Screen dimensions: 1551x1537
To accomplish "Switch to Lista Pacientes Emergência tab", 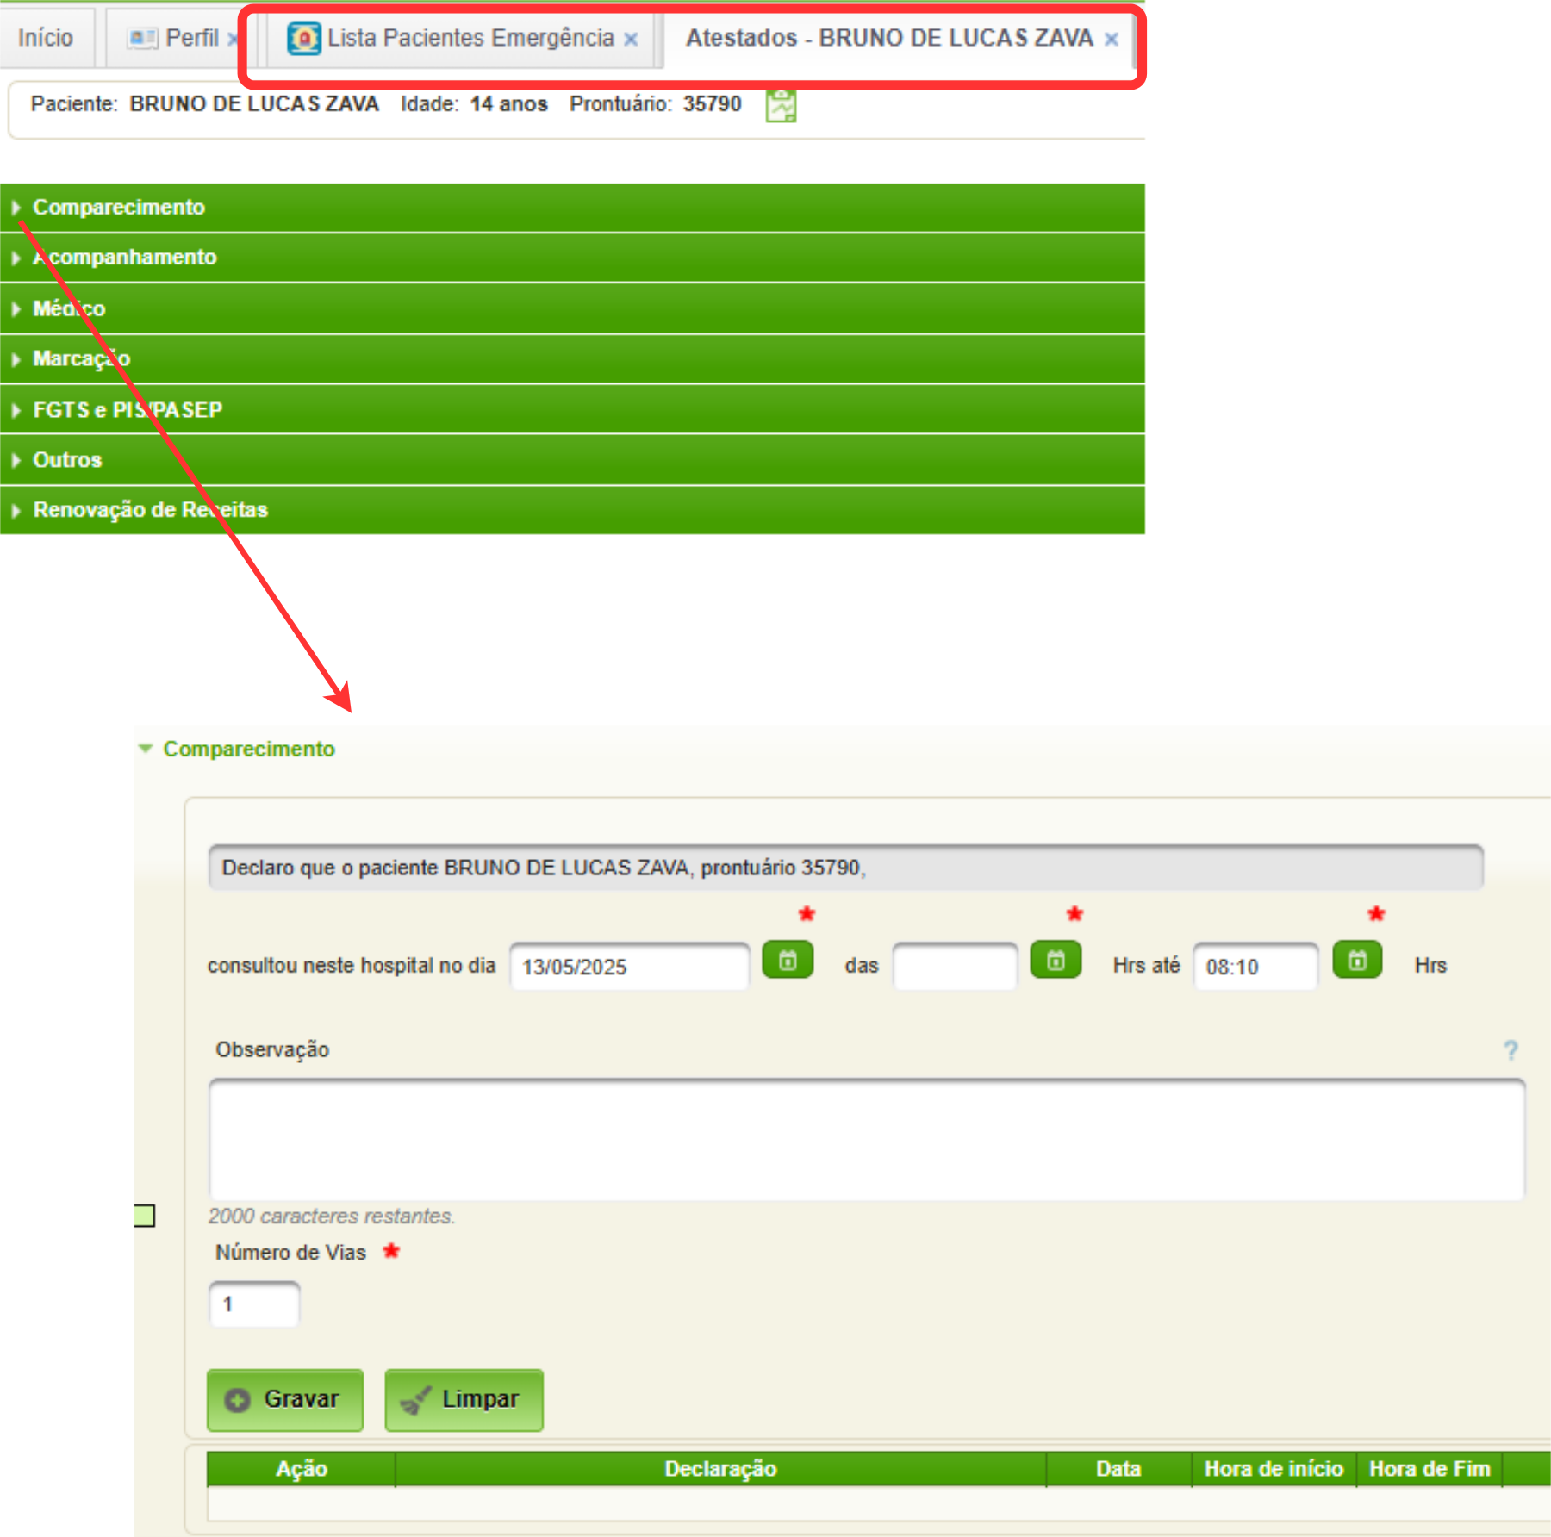I will click(470, 39).
